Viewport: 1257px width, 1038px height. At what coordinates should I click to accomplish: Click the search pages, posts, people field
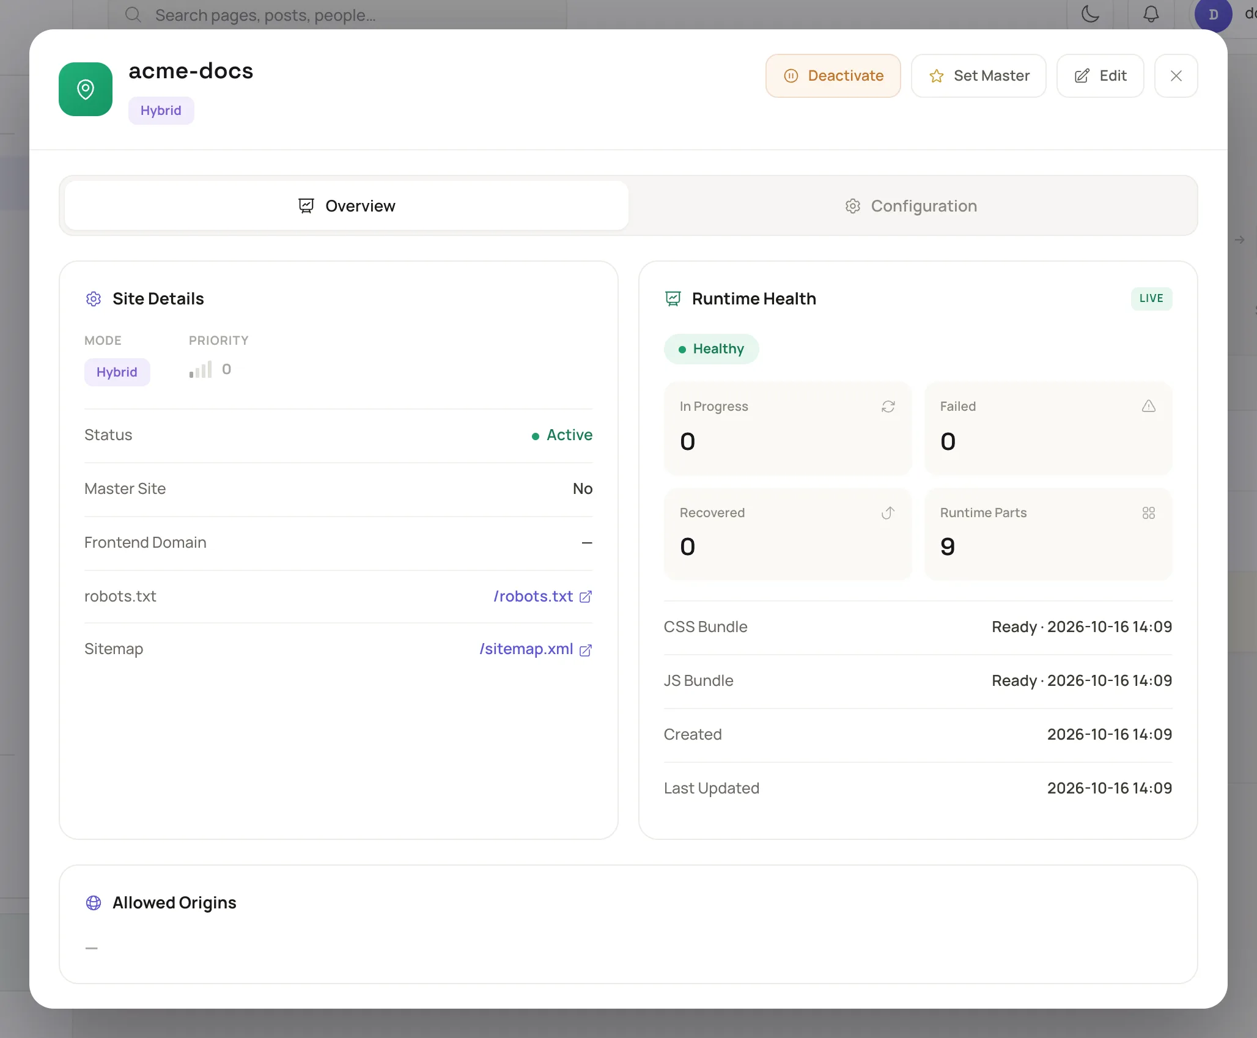click(x=337, y=15)
